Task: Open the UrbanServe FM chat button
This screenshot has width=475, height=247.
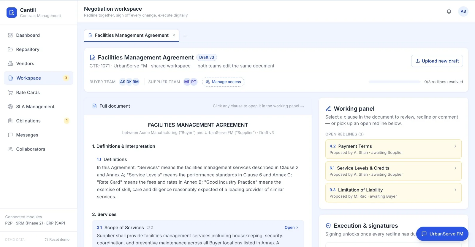Action: (x=442, y=234)
